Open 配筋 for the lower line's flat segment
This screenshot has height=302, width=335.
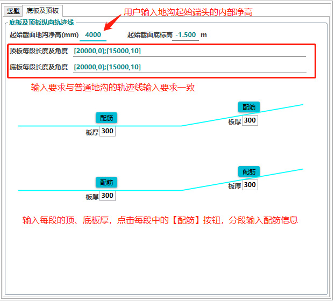tap(106, 182)
